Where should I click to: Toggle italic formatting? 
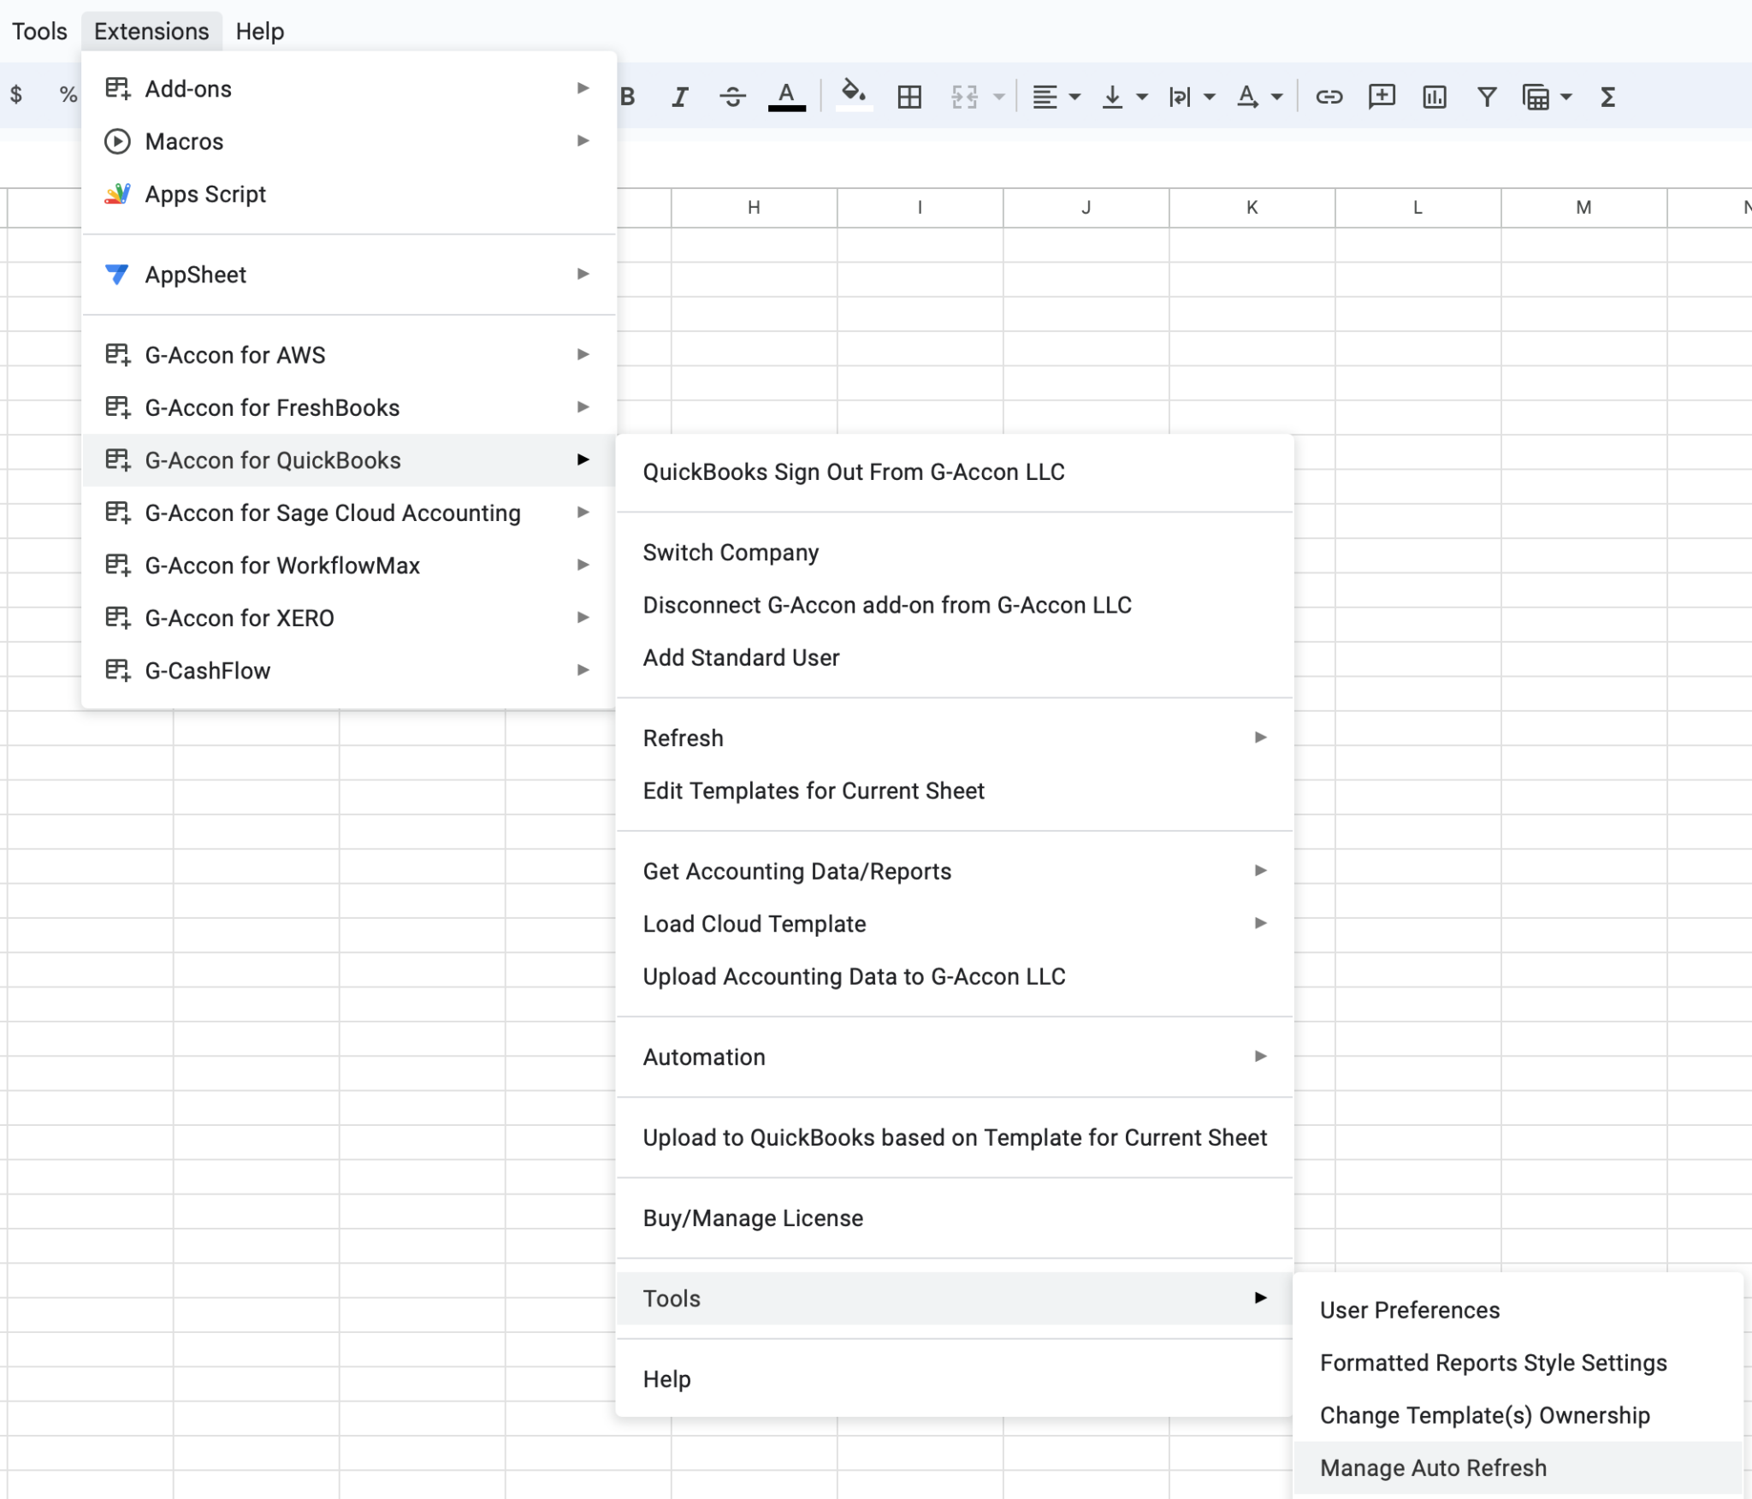coord(680,98)
